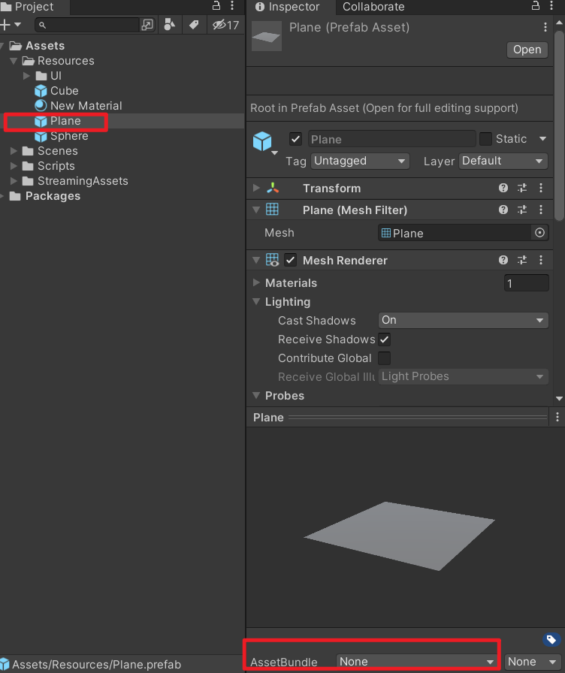Open Plane Prefab Asset header options menu
Screen dimensions: 565x673
[x=545, y=27]
